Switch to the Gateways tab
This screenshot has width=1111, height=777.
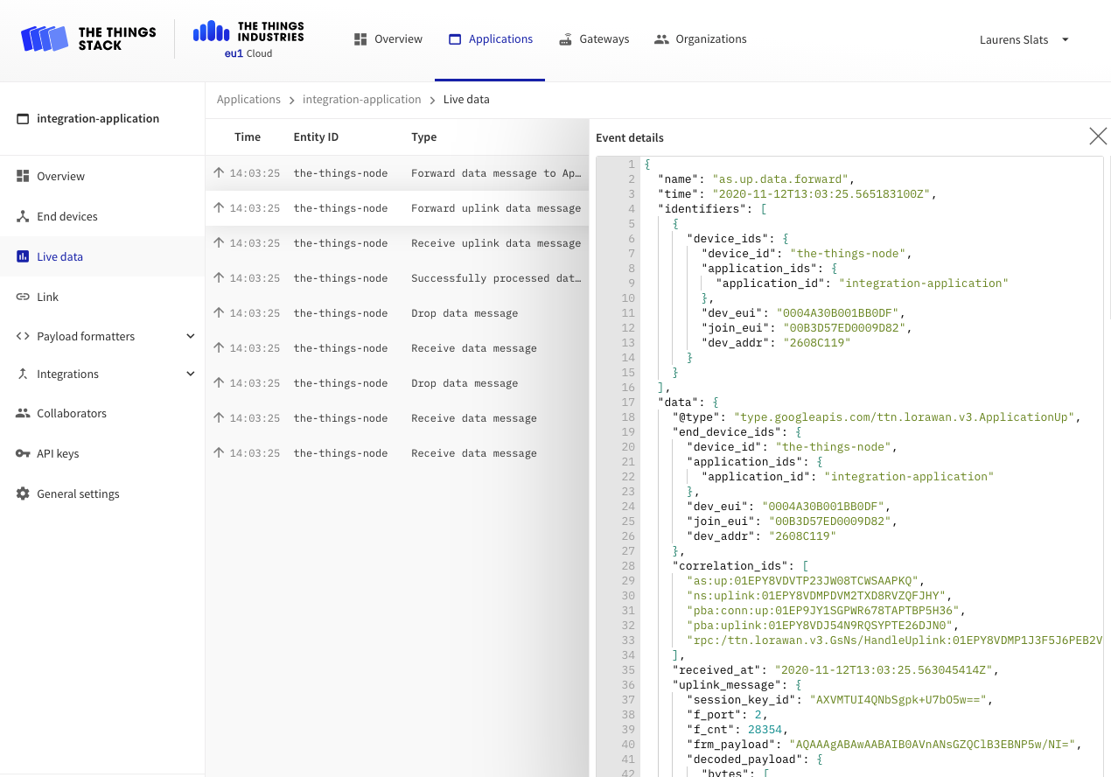coord(594,39)
